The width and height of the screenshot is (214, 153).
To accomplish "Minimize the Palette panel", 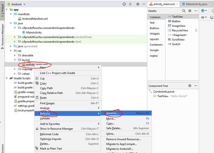I will [x=196, y=11].
